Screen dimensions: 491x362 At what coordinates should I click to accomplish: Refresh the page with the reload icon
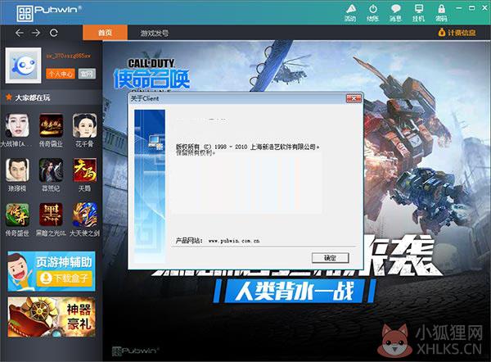coord(53,33)
